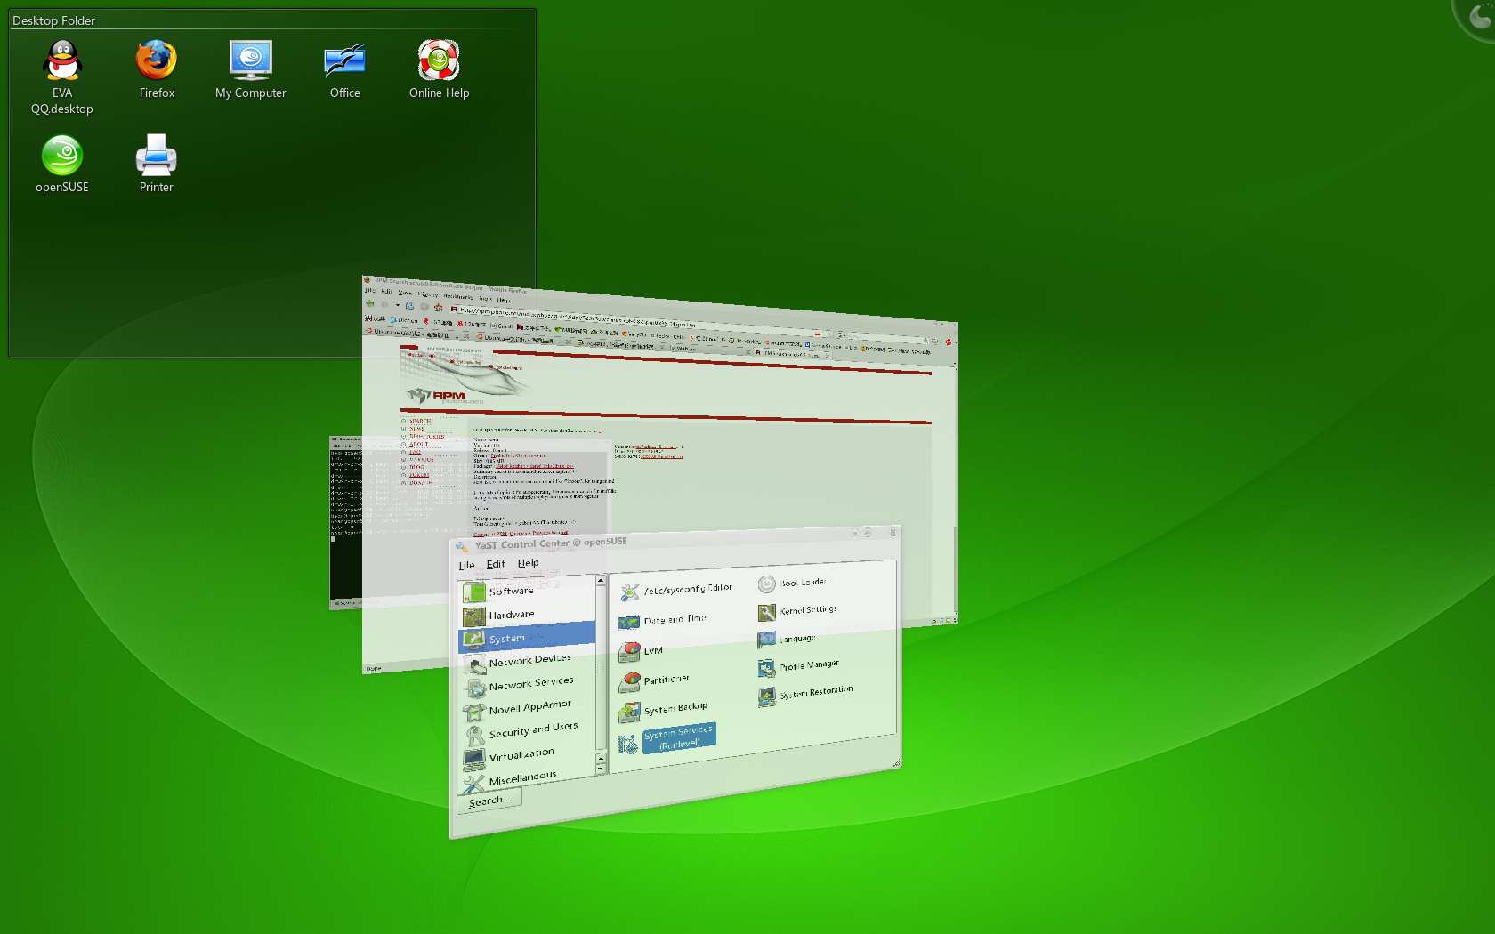Select Novell AppArmor category in YaST
The width and height of the screenshot is (1495, 934).
[x=527, y=708]
